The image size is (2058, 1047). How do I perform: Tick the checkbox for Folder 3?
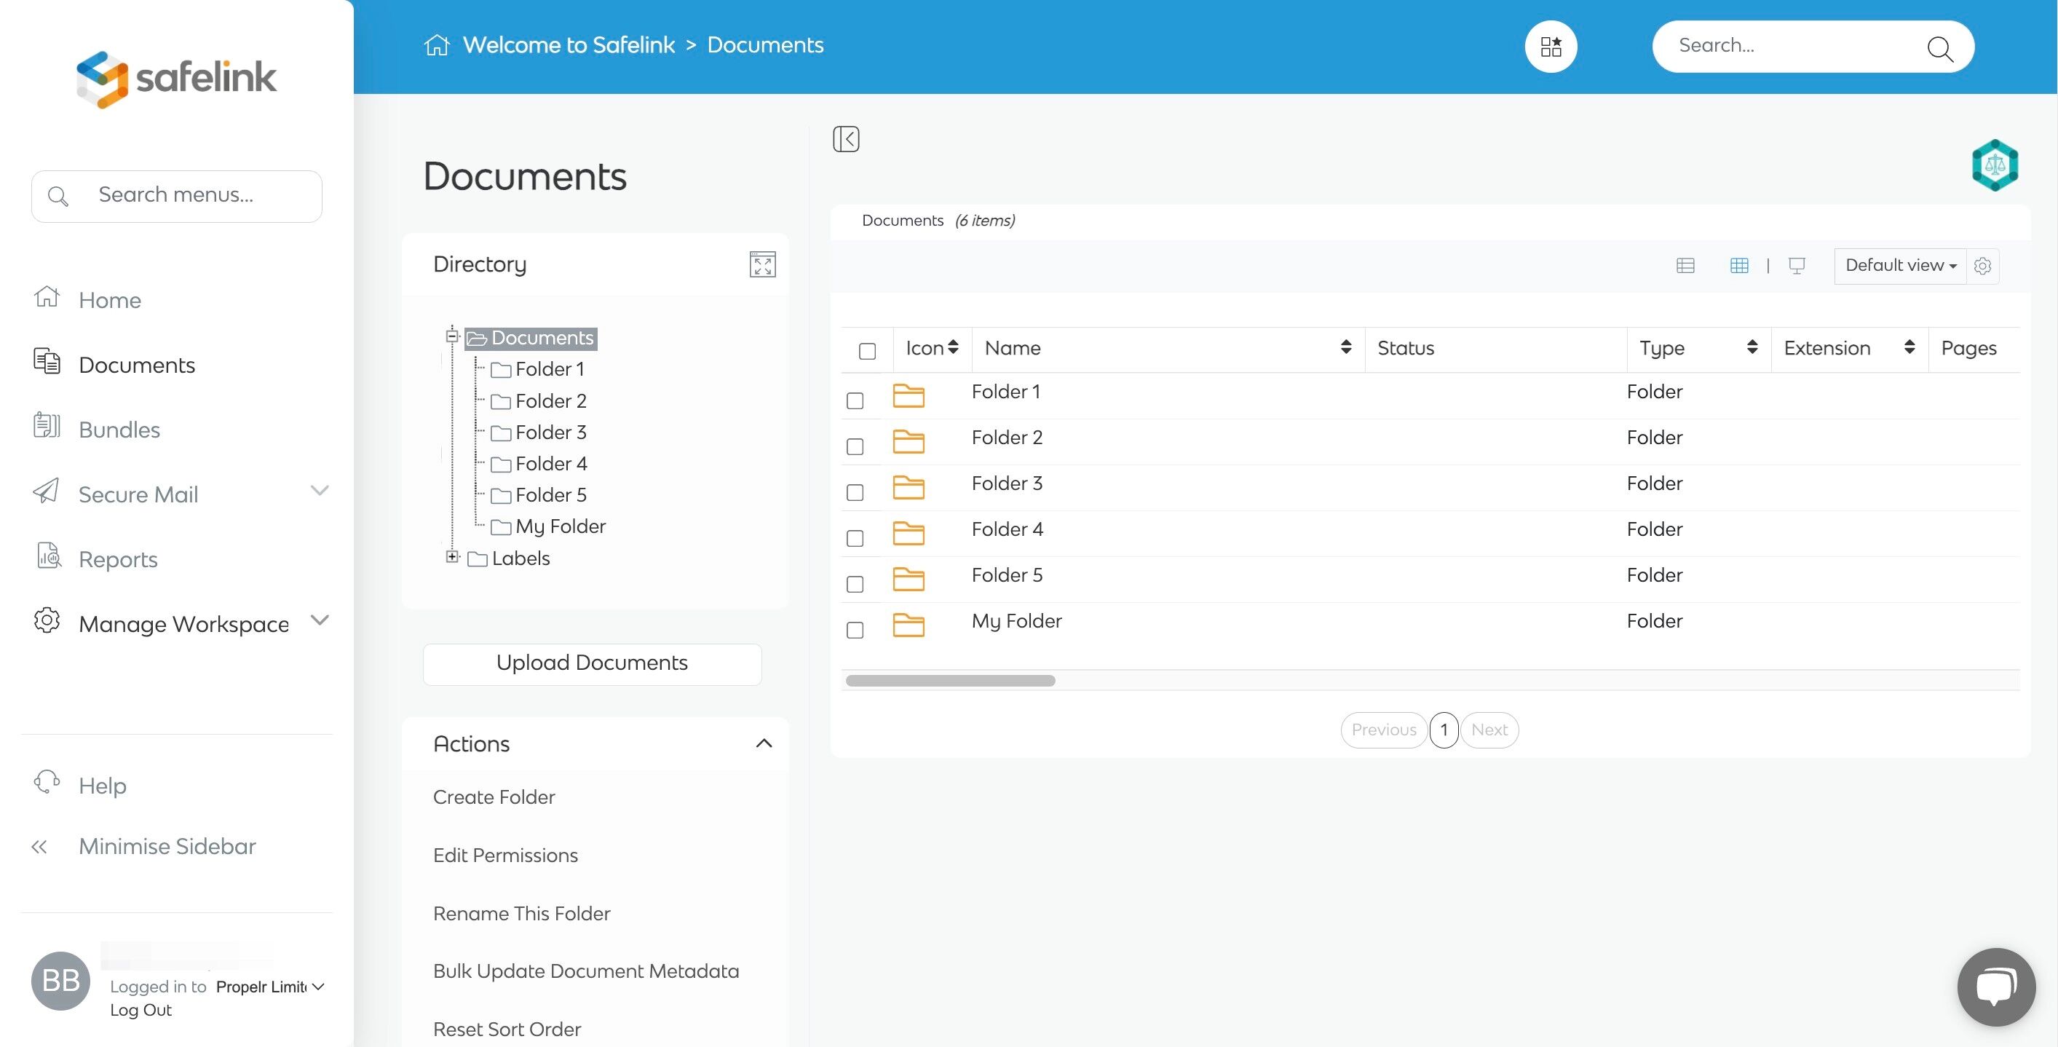(855, 492)
